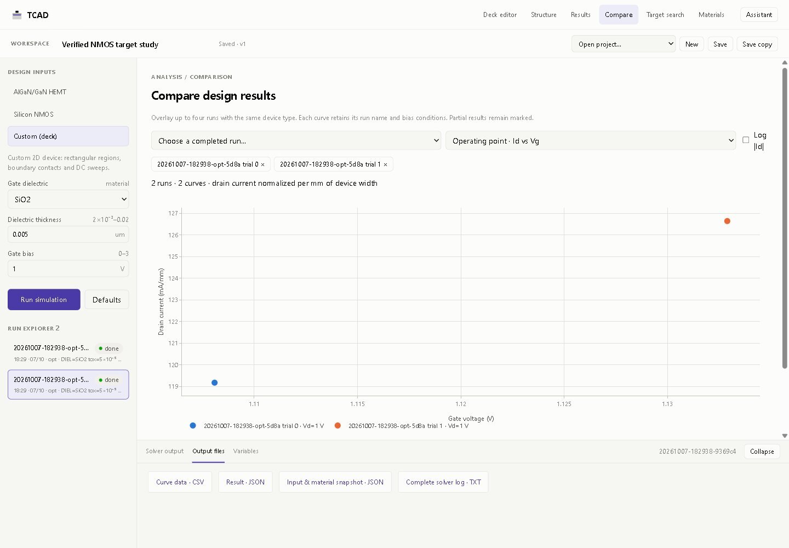
Task: Click the Gate bias input field
Action: pos(68,269)
